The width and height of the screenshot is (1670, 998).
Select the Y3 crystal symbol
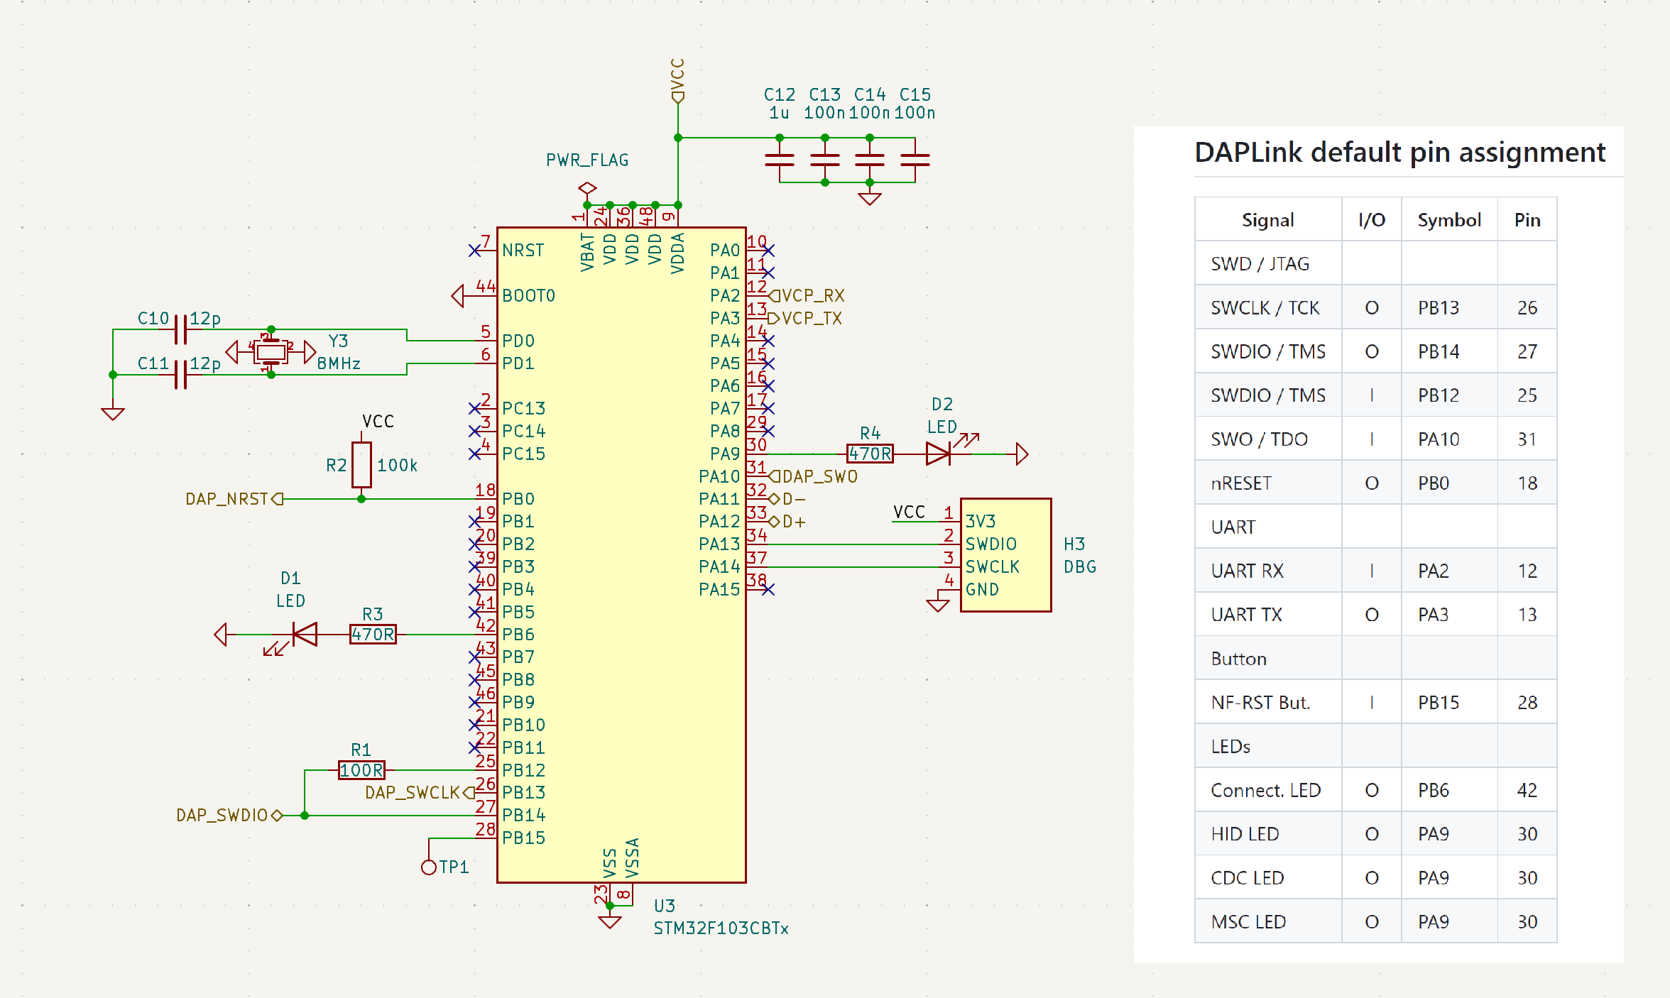271,351
